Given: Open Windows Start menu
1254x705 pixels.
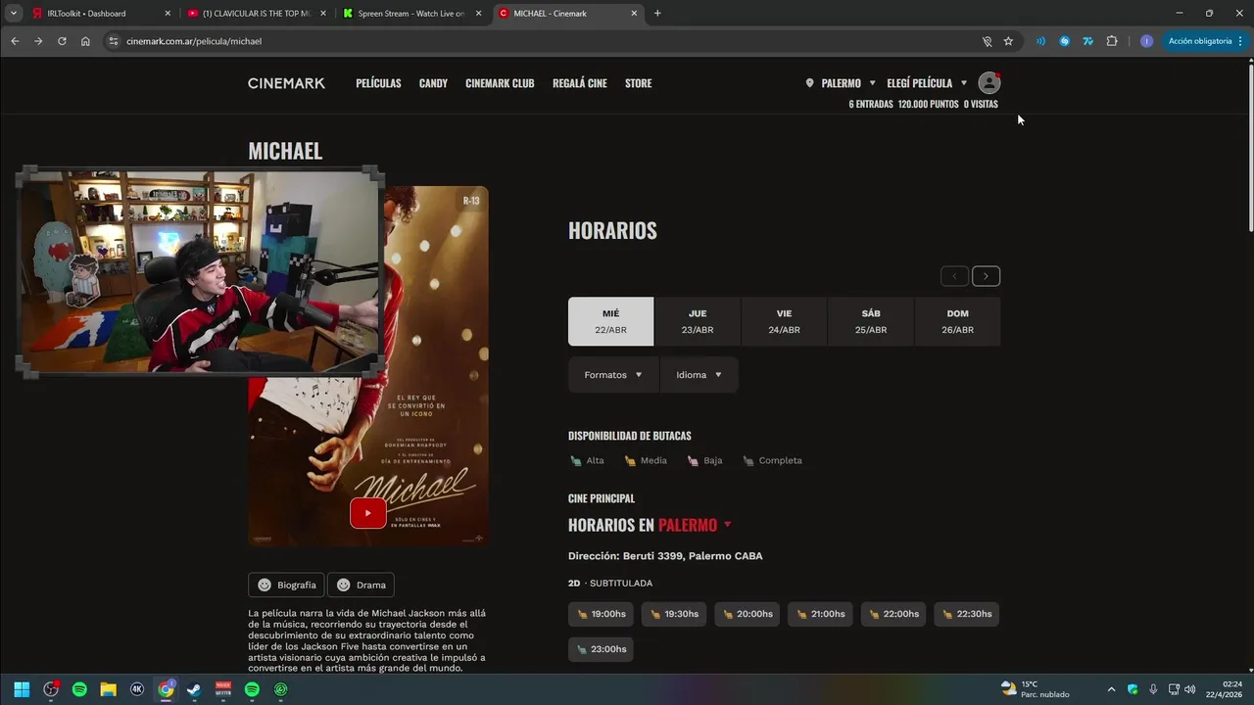Looking at the screenshot, I should [22, 689].
